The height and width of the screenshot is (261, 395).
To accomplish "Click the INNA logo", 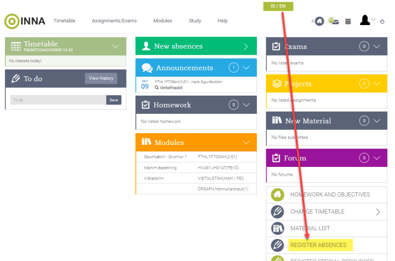I will coord(25,21).
